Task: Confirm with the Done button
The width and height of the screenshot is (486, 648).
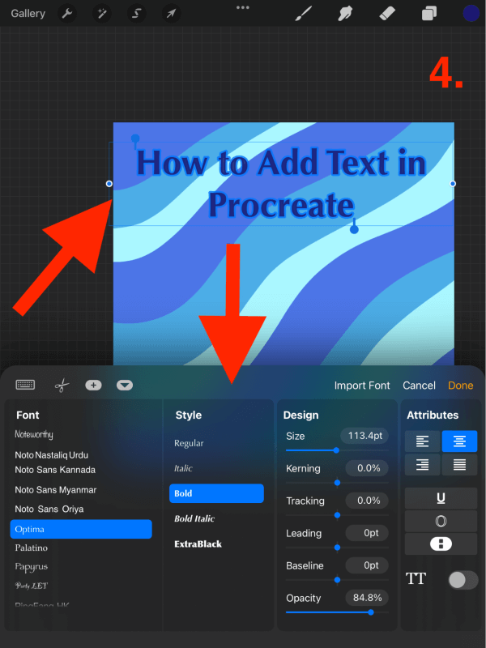Action: click(x=460, y=386)
